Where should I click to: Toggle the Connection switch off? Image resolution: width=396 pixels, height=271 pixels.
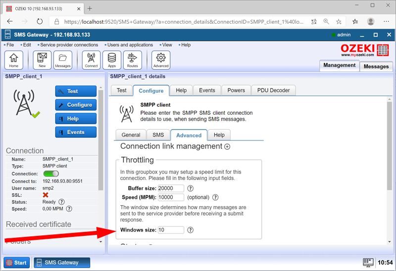pyautogui.click(x=51, y=174)
